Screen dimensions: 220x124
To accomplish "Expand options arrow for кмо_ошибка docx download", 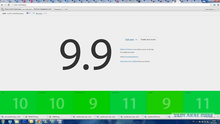I will [23, 117].
